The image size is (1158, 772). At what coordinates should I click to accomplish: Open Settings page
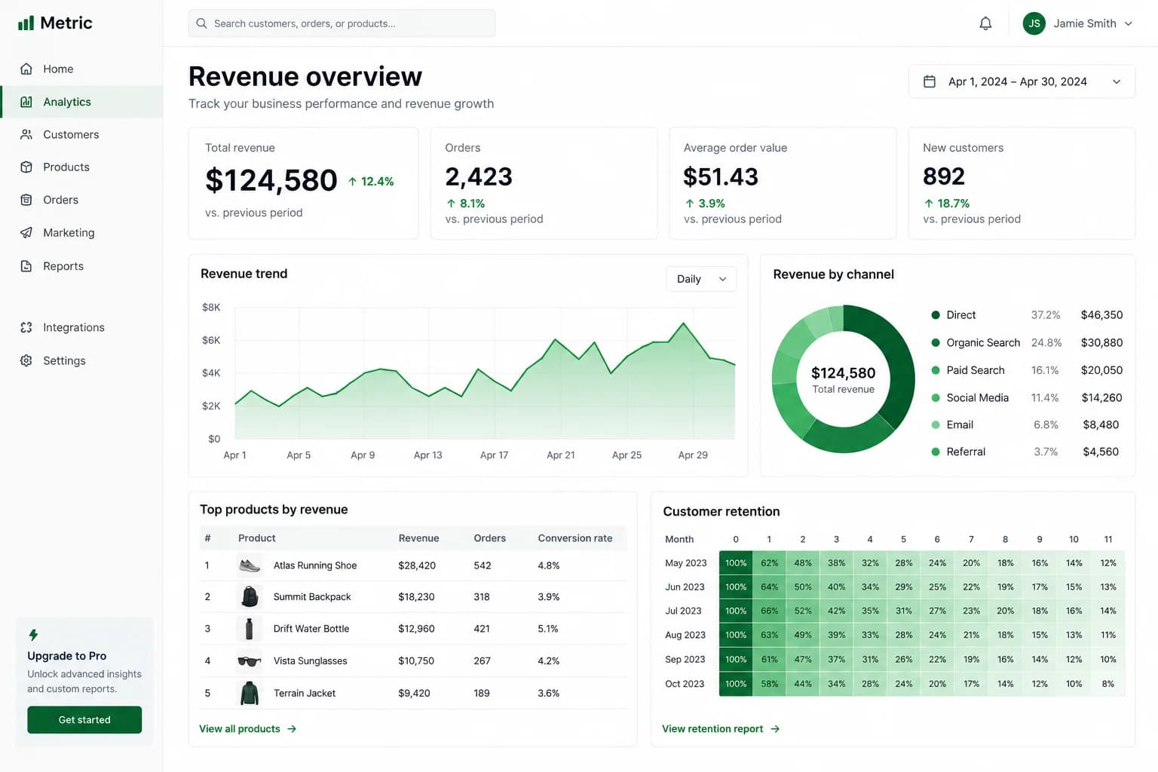click(x=81, y=360)
